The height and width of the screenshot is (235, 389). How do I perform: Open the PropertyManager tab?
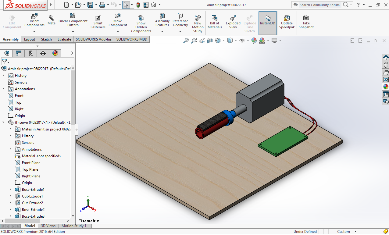tap(19, 53)
